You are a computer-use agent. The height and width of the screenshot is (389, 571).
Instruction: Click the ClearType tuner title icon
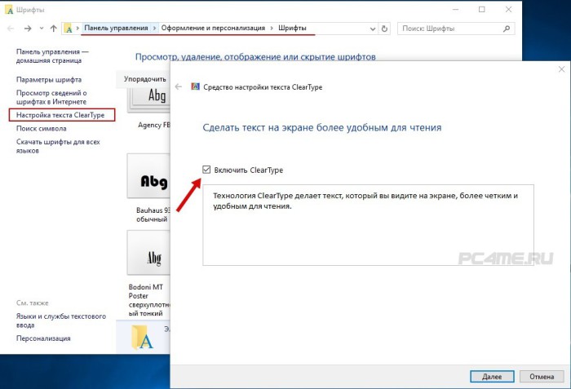[195, 86]
